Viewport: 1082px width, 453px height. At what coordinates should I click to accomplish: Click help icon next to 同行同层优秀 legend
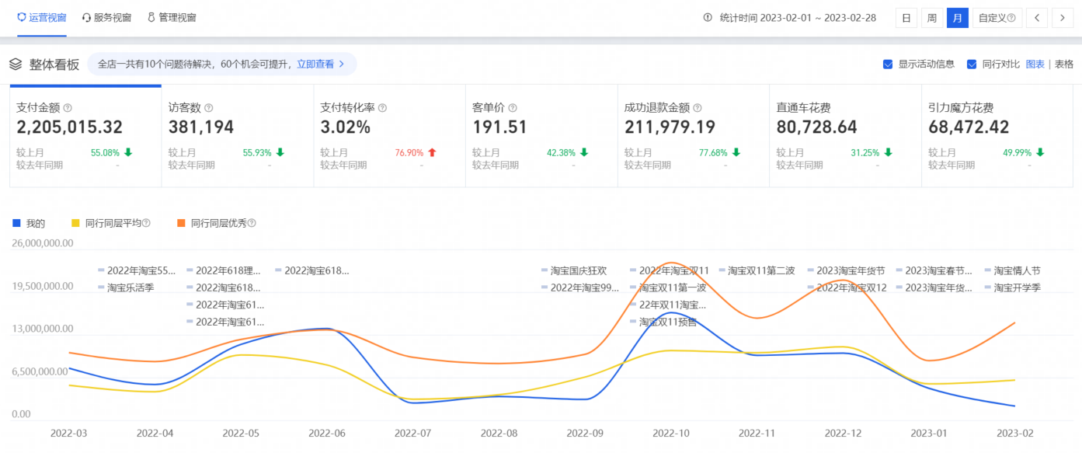pyautogui.click(x=252, y=224)
